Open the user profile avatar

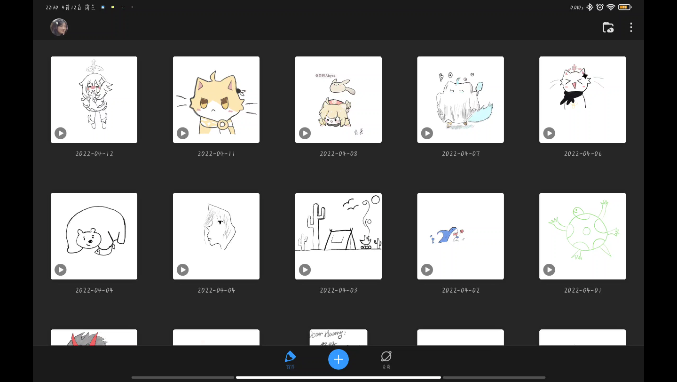point(59,27)
